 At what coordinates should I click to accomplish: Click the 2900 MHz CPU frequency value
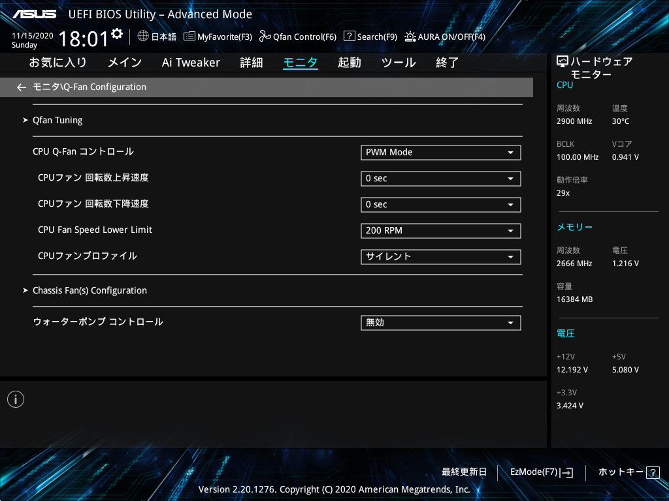point(574,121)
